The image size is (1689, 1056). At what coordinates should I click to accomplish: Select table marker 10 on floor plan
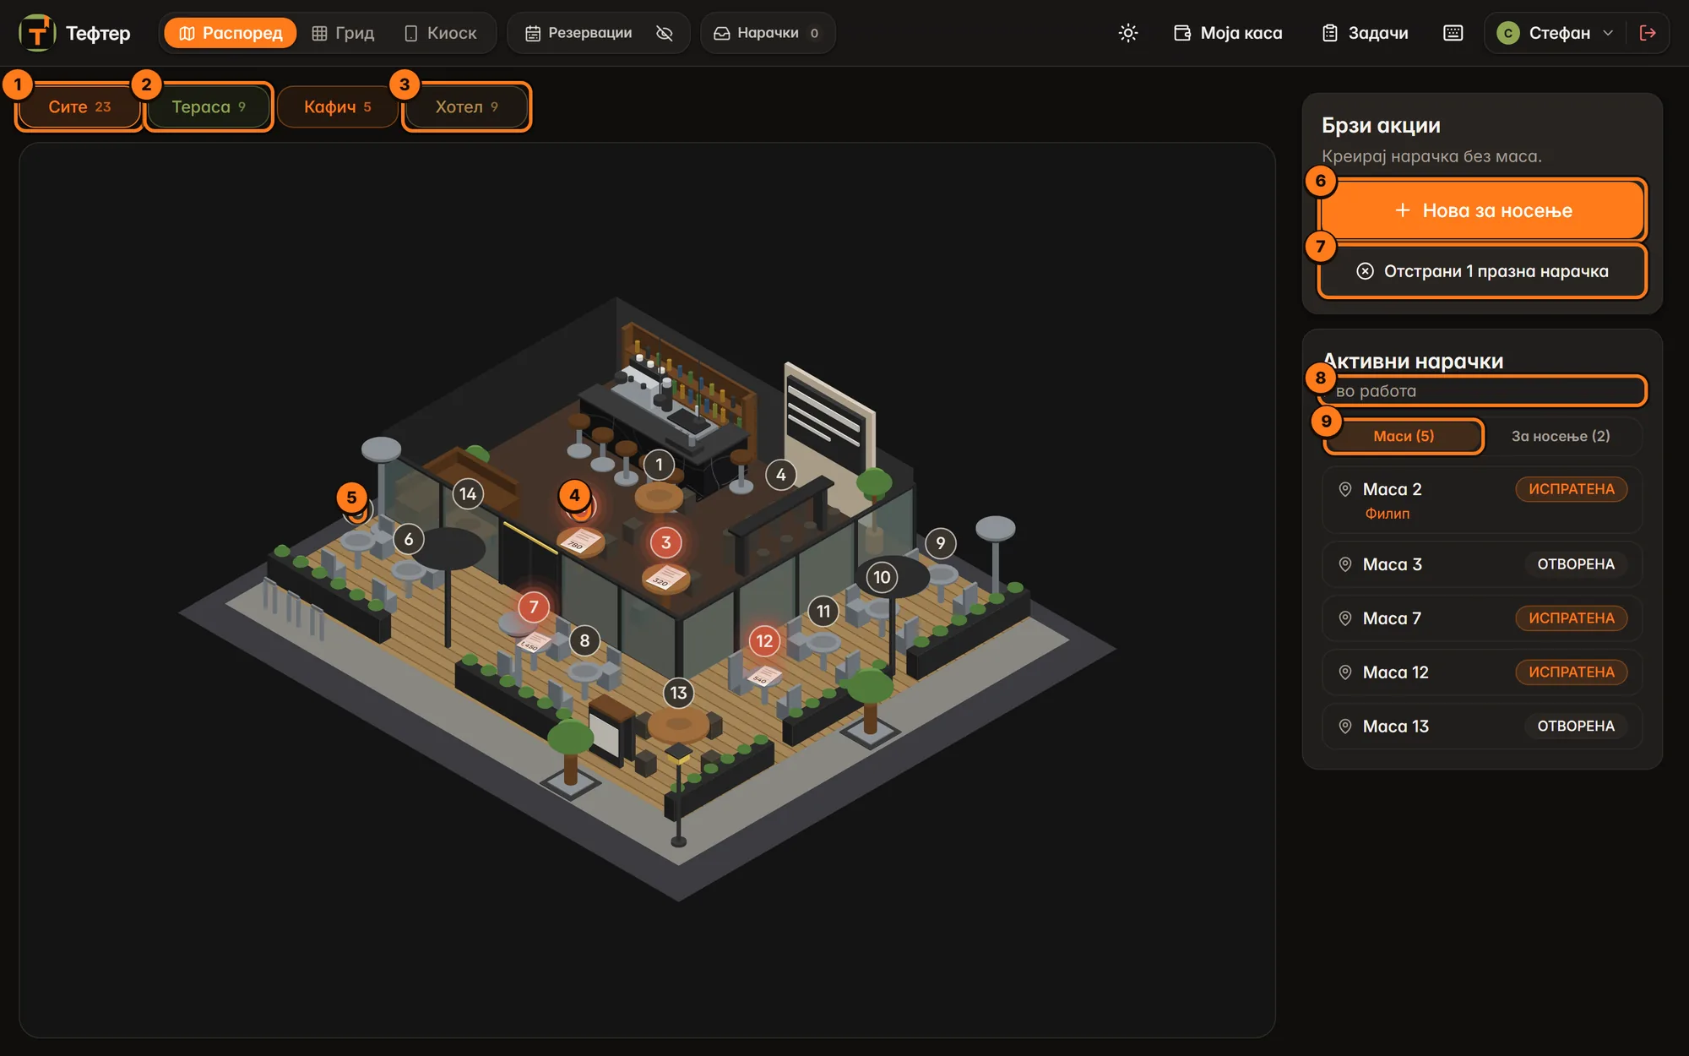(x=882, y=577)
